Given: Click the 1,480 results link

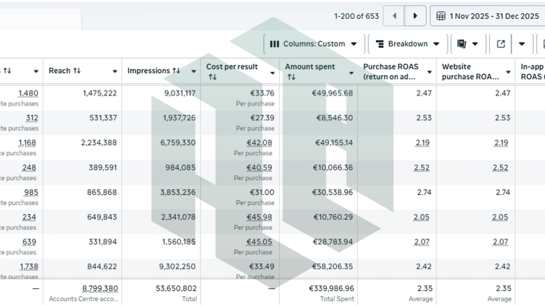Looking at the screenshot, I should (x=28, y=93).
